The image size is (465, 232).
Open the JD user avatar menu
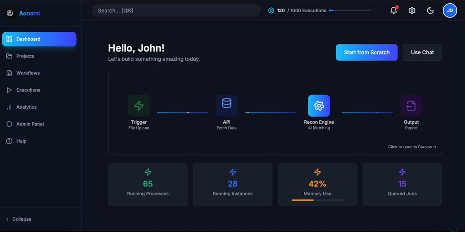450,11
